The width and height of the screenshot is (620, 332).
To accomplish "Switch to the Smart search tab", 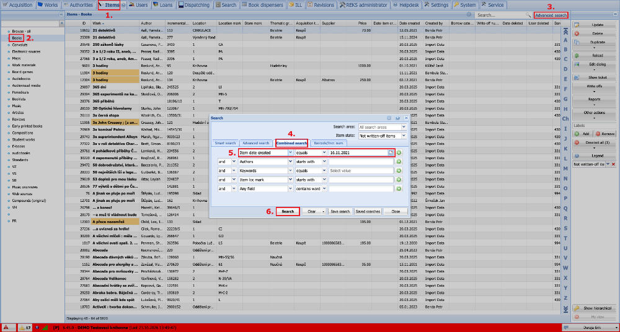I will tap(225, 142).
